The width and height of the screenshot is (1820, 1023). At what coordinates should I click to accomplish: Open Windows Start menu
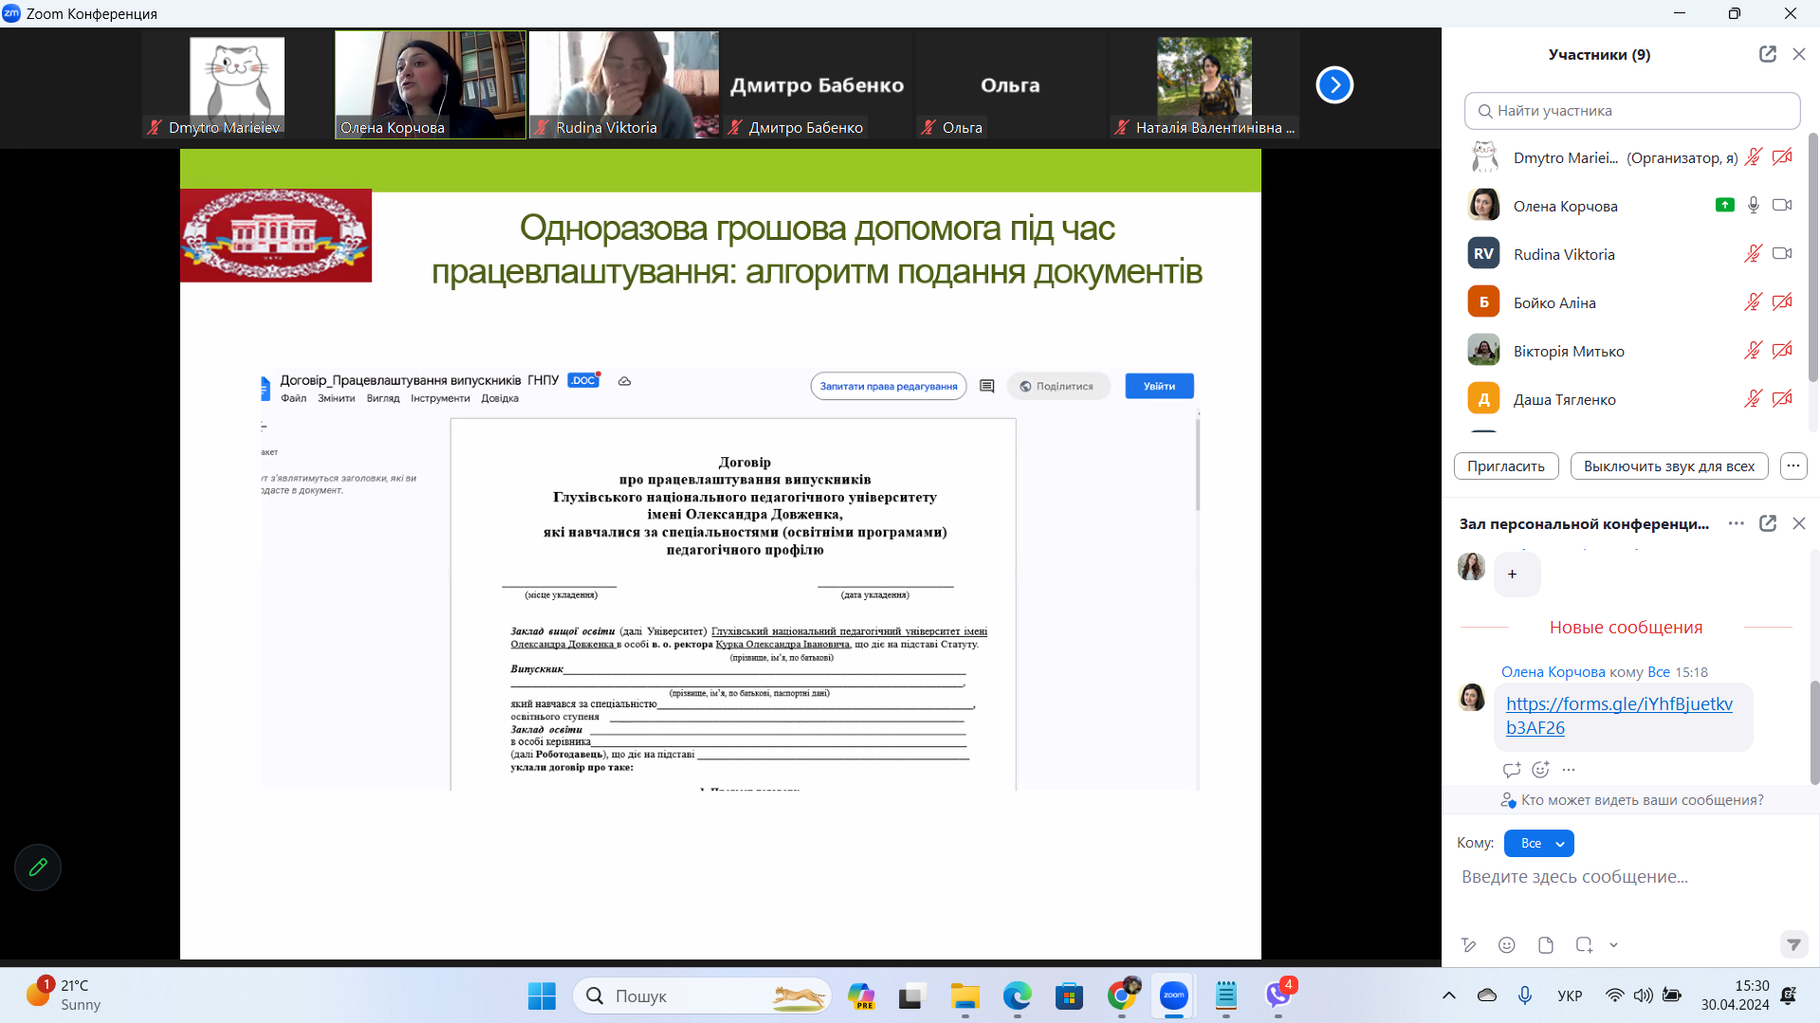(x=542, y=996)
